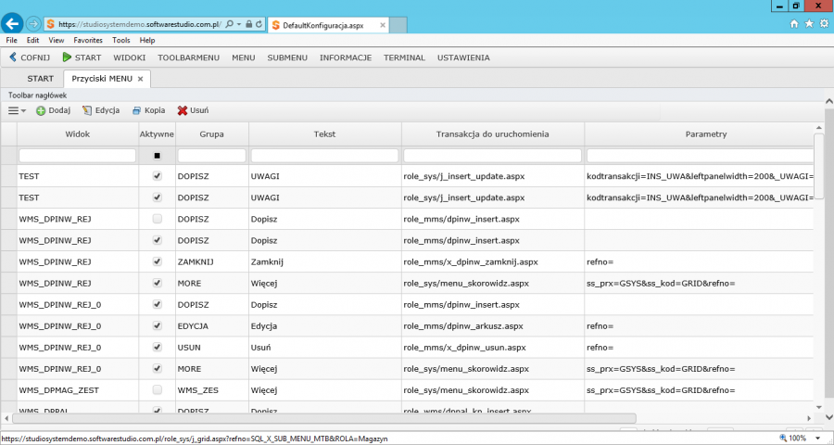Click the browser Back arrow button
Viewport: 834px width, 445px height.
click(x=12, y=24)
